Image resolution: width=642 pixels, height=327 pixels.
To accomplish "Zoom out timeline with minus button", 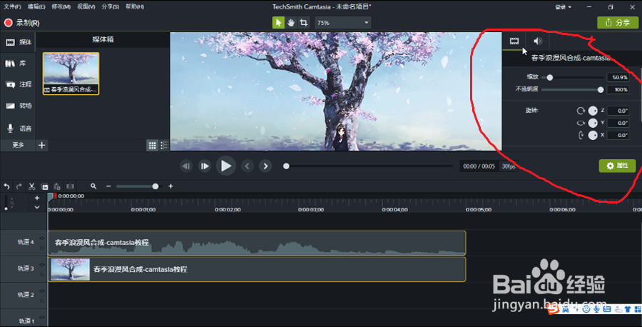I will coord(108,186).
